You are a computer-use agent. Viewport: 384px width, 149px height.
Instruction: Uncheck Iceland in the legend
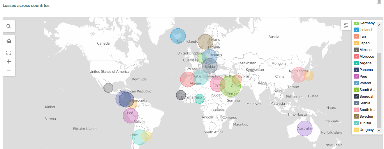pos(356,30)
